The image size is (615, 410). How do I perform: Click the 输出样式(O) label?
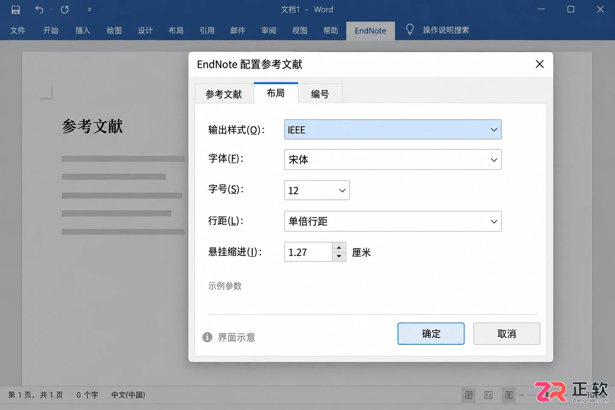pos(237,130)
